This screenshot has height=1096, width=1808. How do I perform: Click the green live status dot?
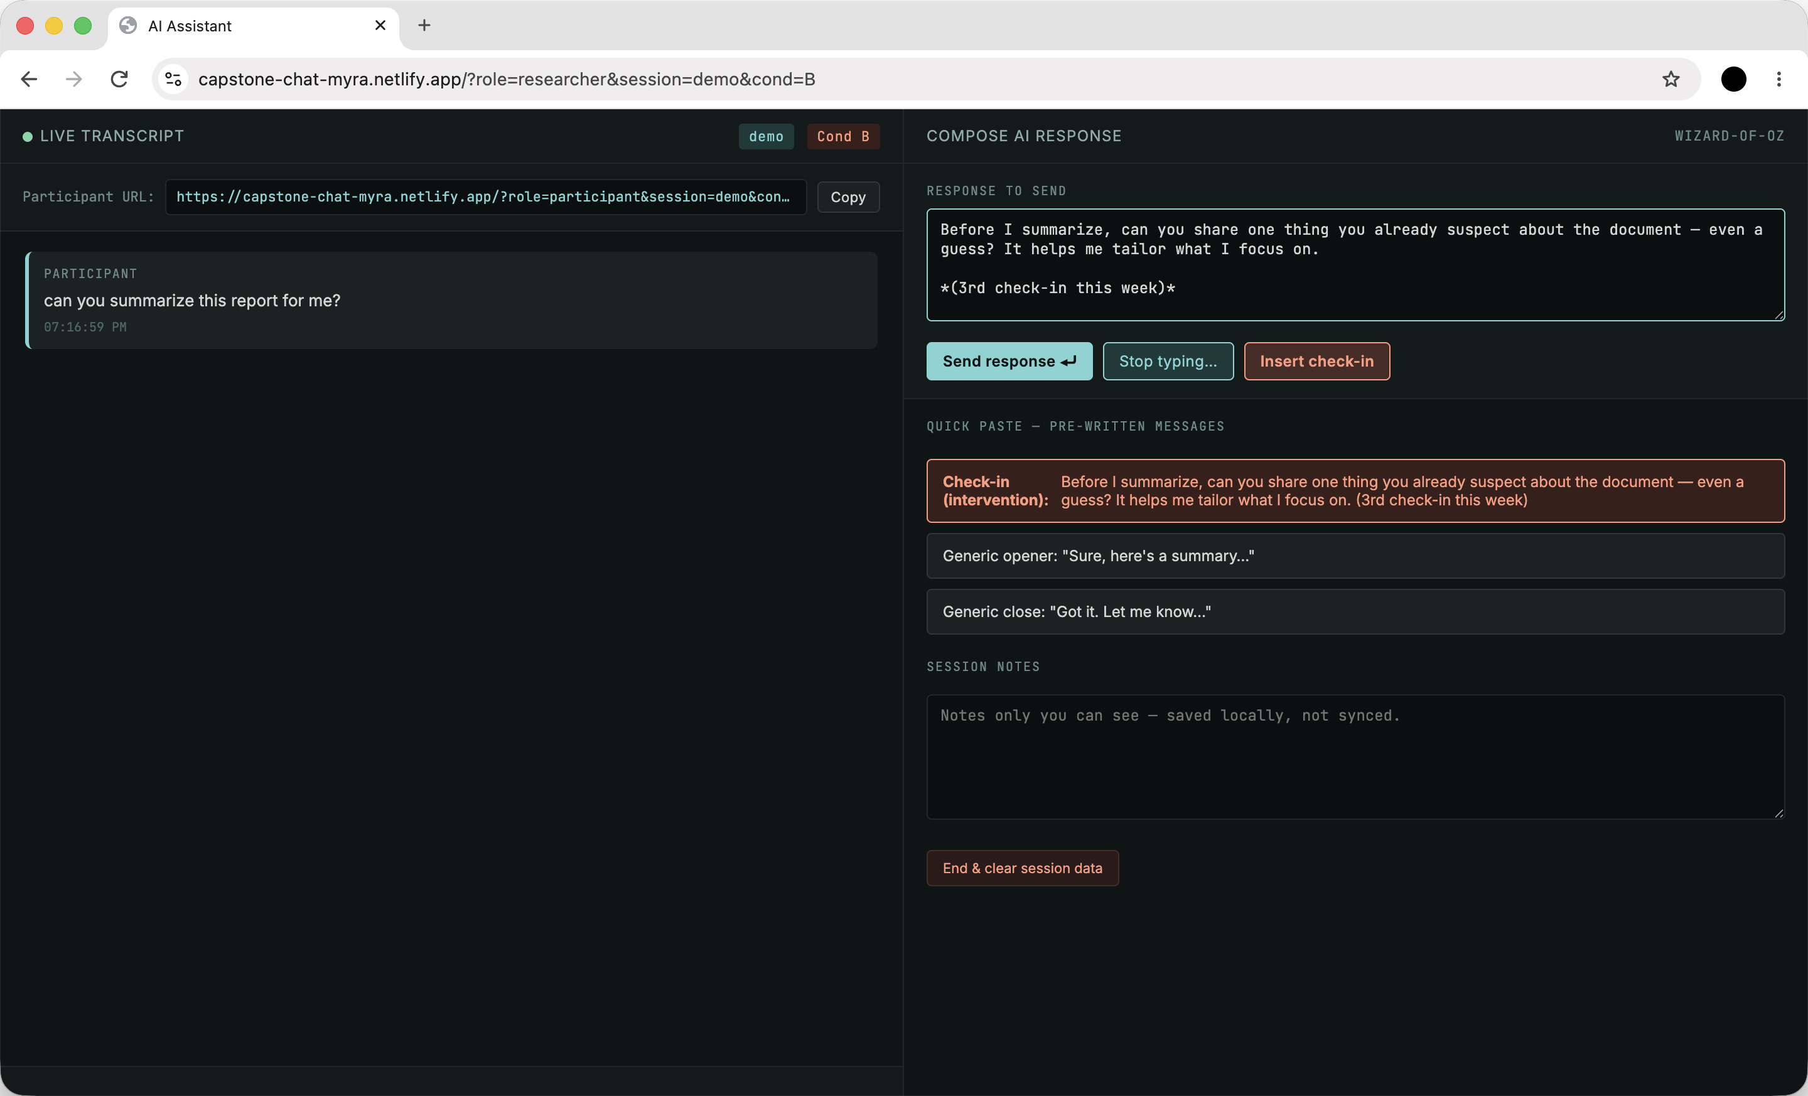[x=27, y=136]
